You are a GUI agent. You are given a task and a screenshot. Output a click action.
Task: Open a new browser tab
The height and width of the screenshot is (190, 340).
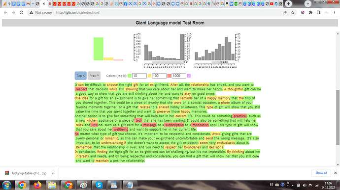[288, 3]
